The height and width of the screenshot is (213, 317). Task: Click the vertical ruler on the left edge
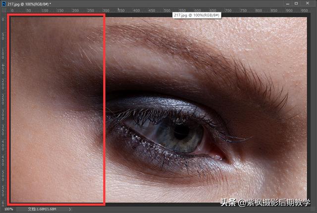[x=3, y=109]
